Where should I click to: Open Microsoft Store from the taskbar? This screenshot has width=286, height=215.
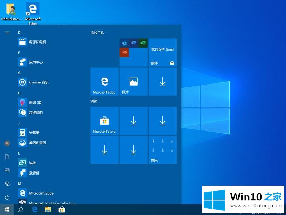(x=61, y=210)
